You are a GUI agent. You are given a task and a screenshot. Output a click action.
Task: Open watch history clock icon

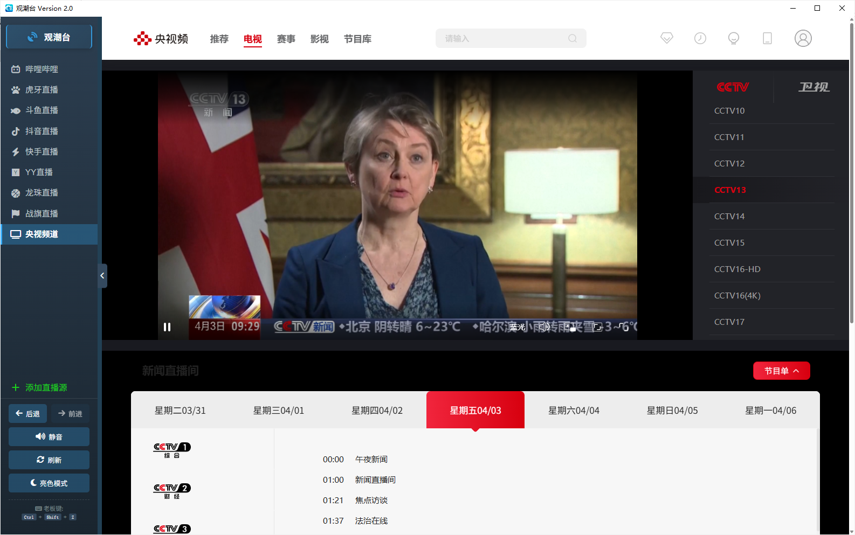tap(700, 38)
